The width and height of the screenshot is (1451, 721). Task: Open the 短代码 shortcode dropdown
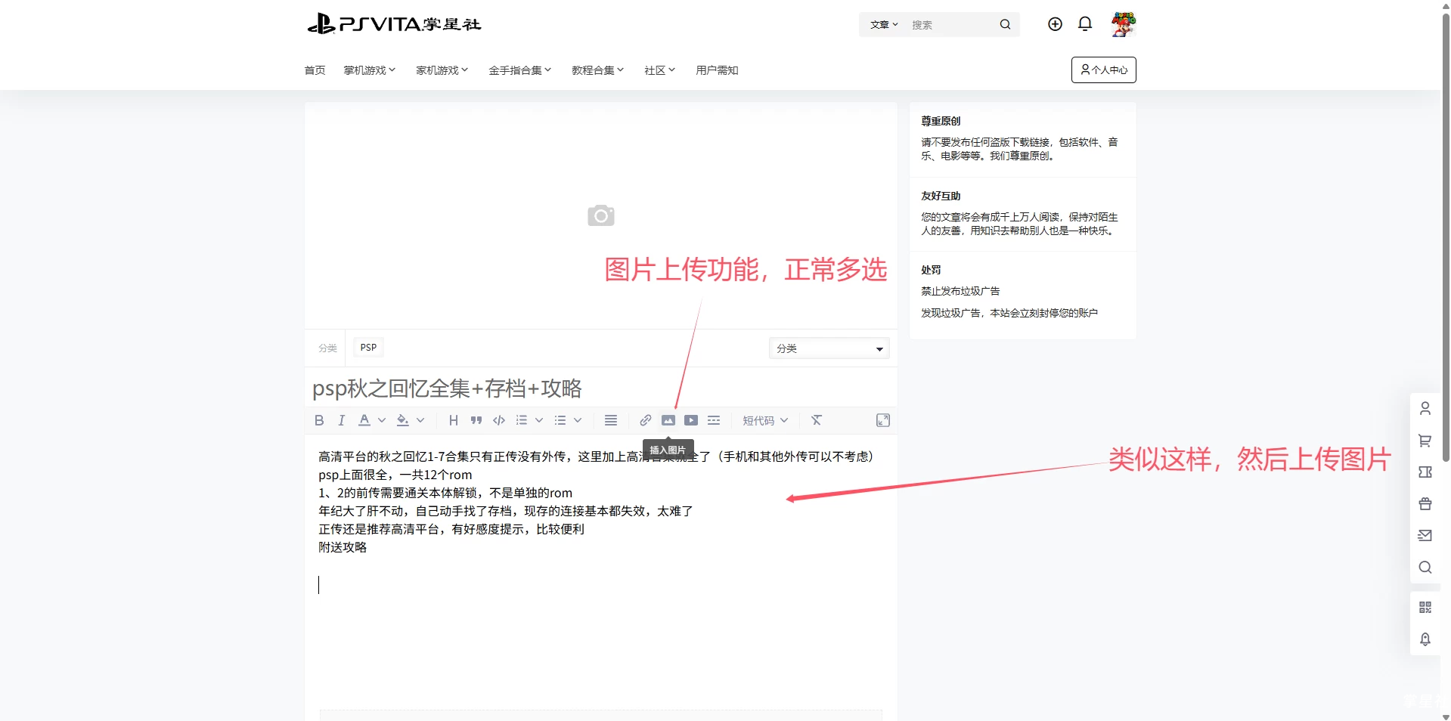point(765,420)
